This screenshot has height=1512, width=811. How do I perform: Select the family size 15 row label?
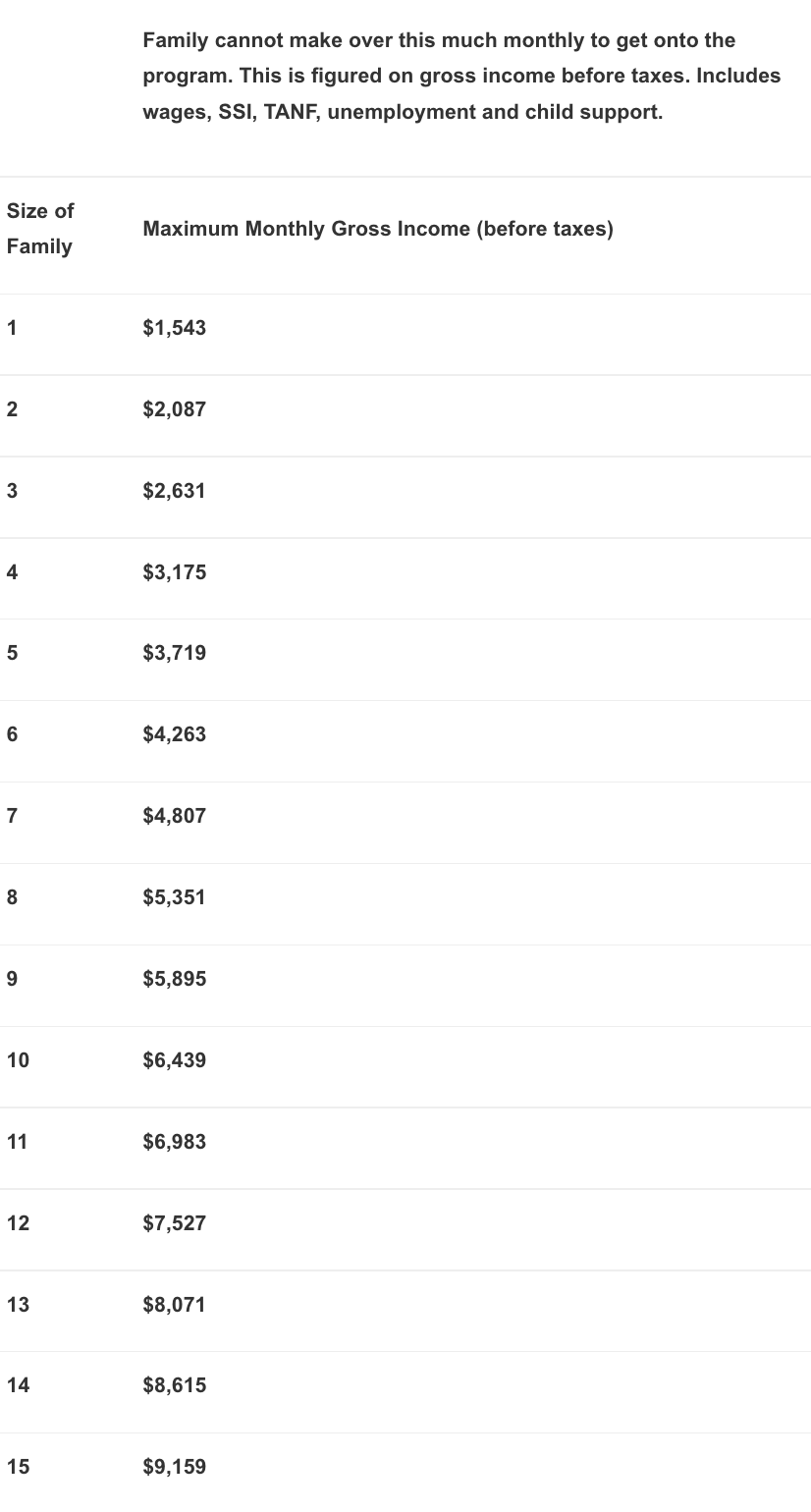pyautogui.click(x=18, y=1468)
